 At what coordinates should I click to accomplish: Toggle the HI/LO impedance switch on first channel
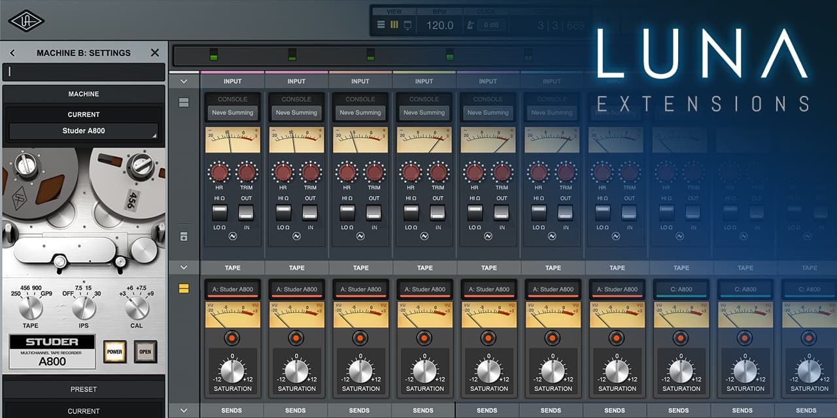point(219,213)
